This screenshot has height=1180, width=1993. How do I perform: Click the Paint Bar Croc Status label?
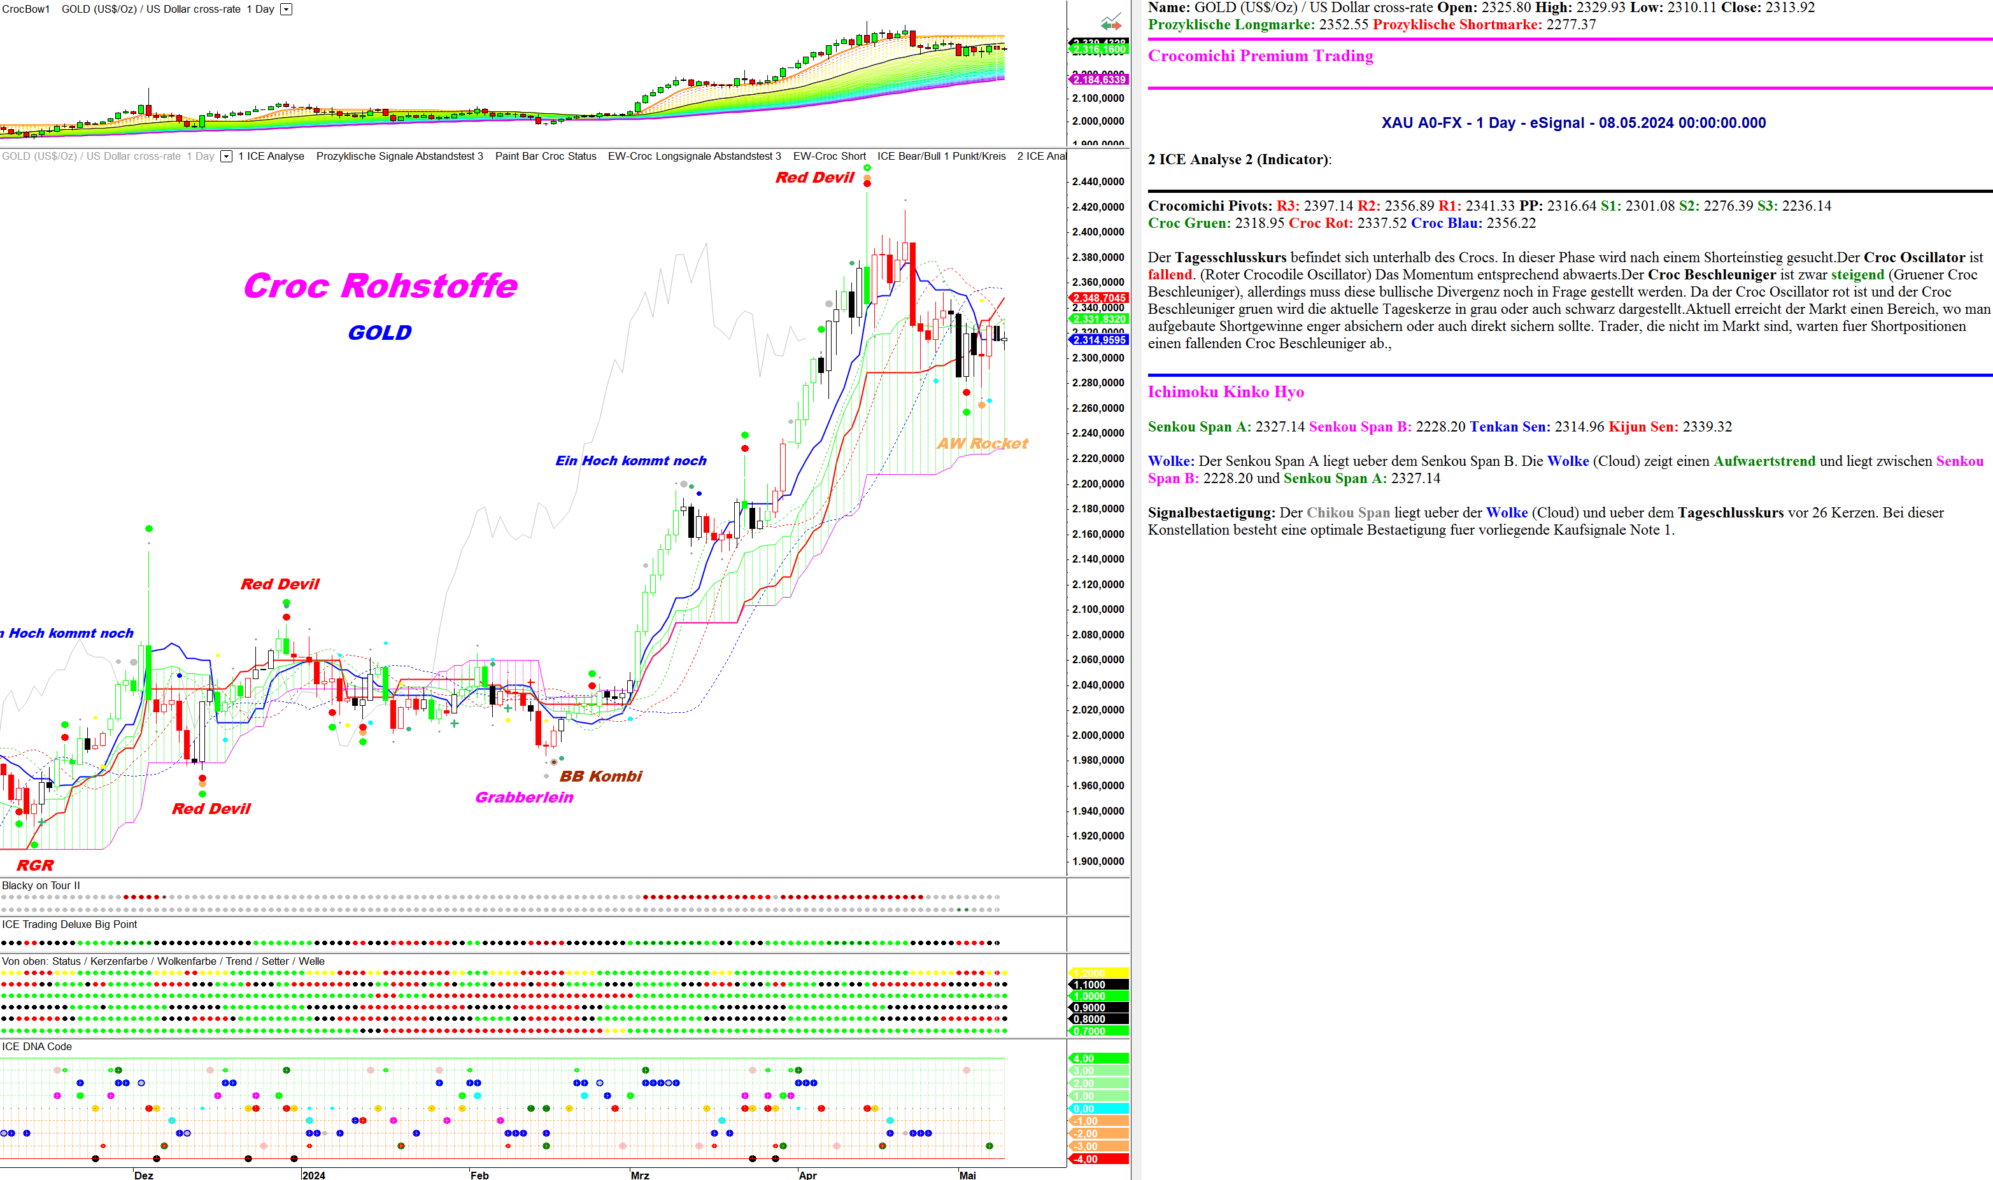(546, 157)
